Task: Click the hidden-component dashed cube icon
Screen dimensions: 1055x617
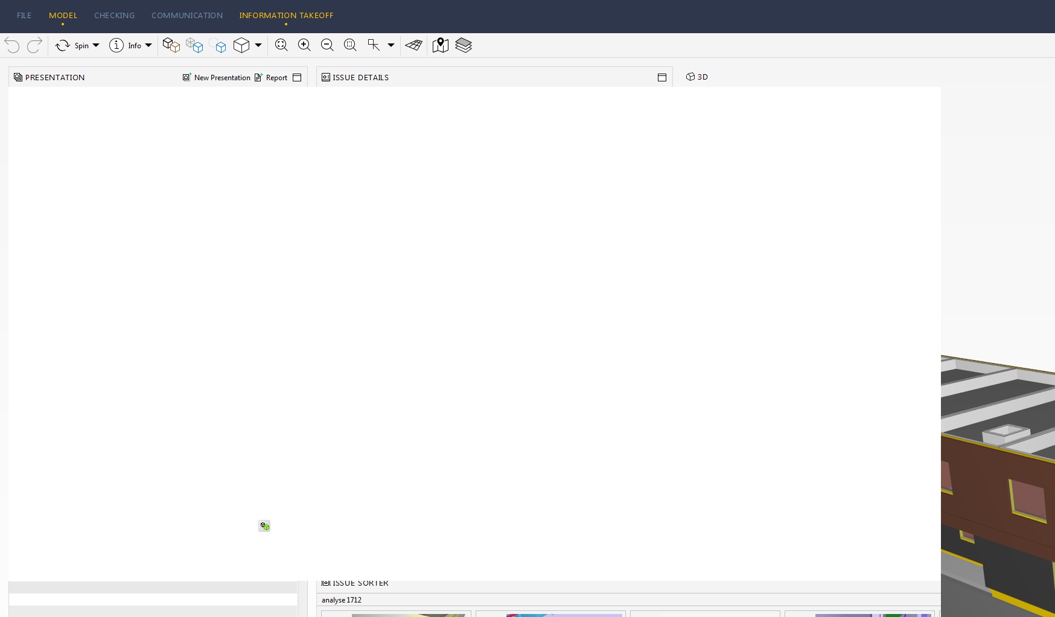Action: (218, 45)
